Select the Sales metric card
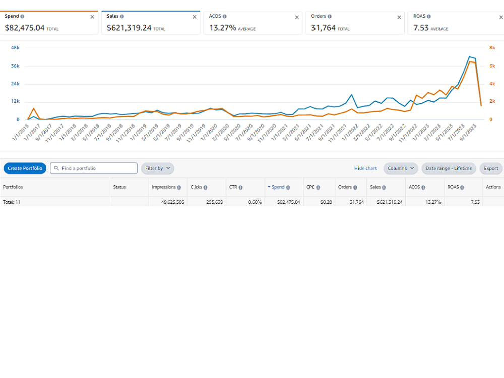The width and height of the screenshot is (504, 378). tap(151, 23)
